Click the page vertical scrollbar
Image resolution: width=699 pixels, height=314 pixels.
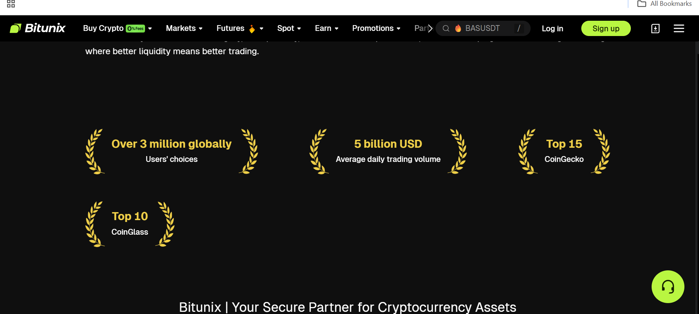[x=697, y=146]
